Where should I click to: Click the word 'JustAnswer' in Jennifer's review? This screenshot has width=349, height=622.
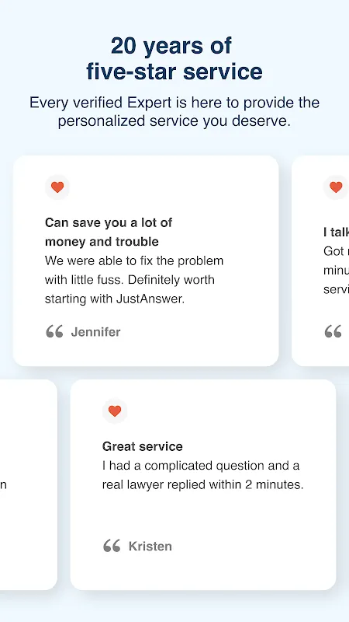coord(149,299)
